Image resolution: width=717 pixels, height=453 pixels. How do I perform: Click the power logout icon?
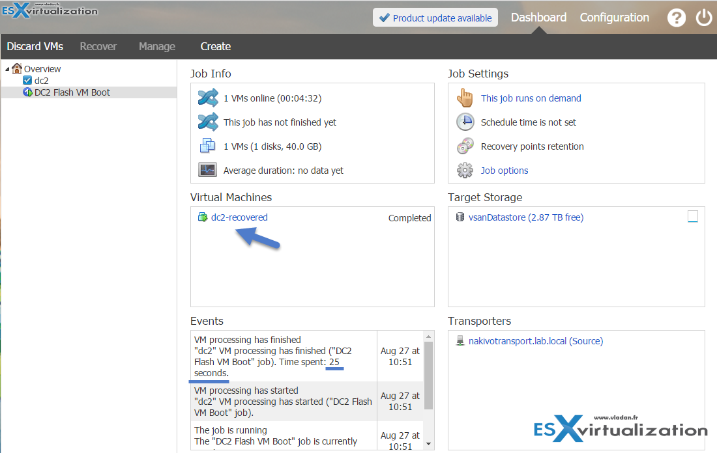(704, 18)
